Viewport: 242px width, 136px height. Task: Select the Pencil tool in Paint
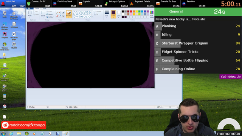click(x=57, y=12)
